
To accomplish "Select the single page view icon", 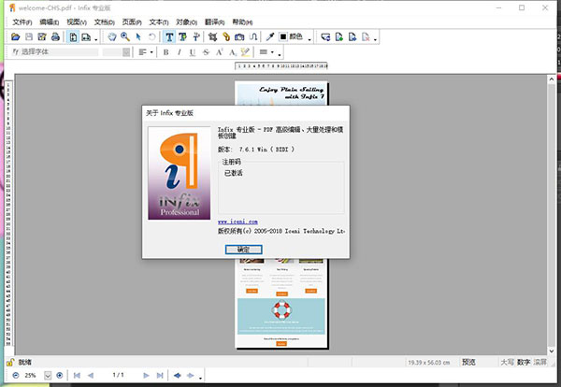I will click(x=73, y=36).
